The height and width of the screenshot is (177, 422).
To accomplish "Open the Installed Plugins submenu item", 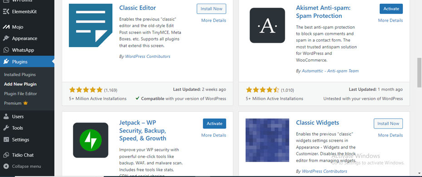I will coord(20,74).
